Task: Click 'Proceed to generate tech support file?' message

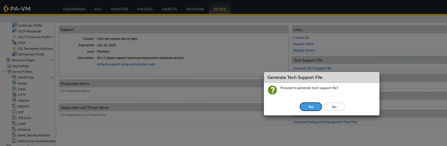Action: [309, 88]
